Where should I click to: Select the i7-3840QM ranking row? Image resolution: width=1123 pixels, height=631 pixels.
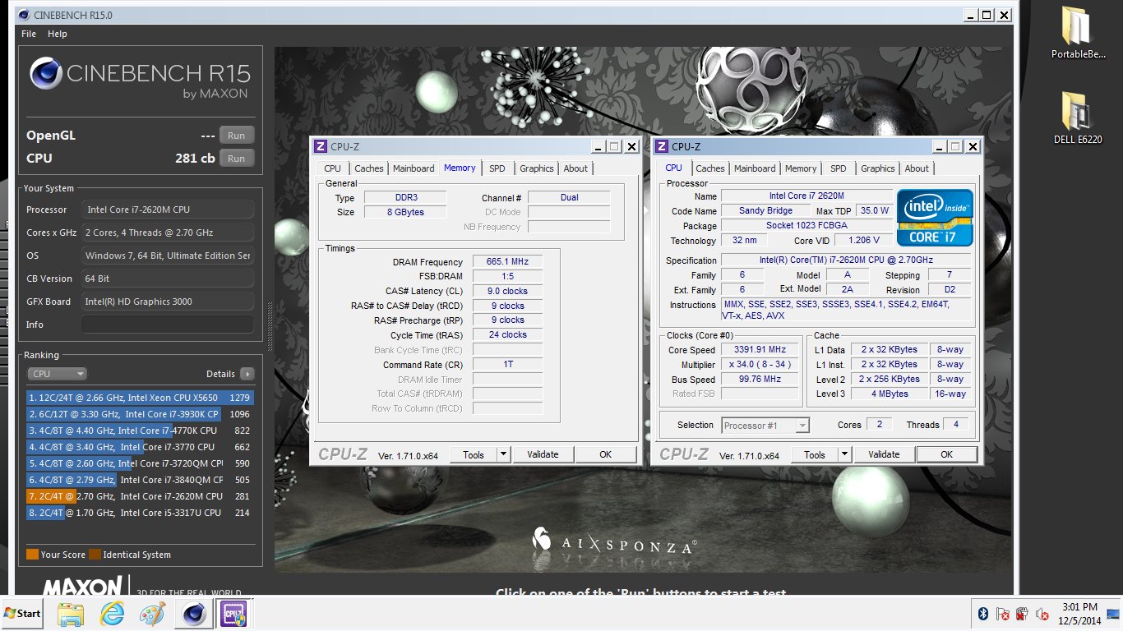(x=140, y=480)
